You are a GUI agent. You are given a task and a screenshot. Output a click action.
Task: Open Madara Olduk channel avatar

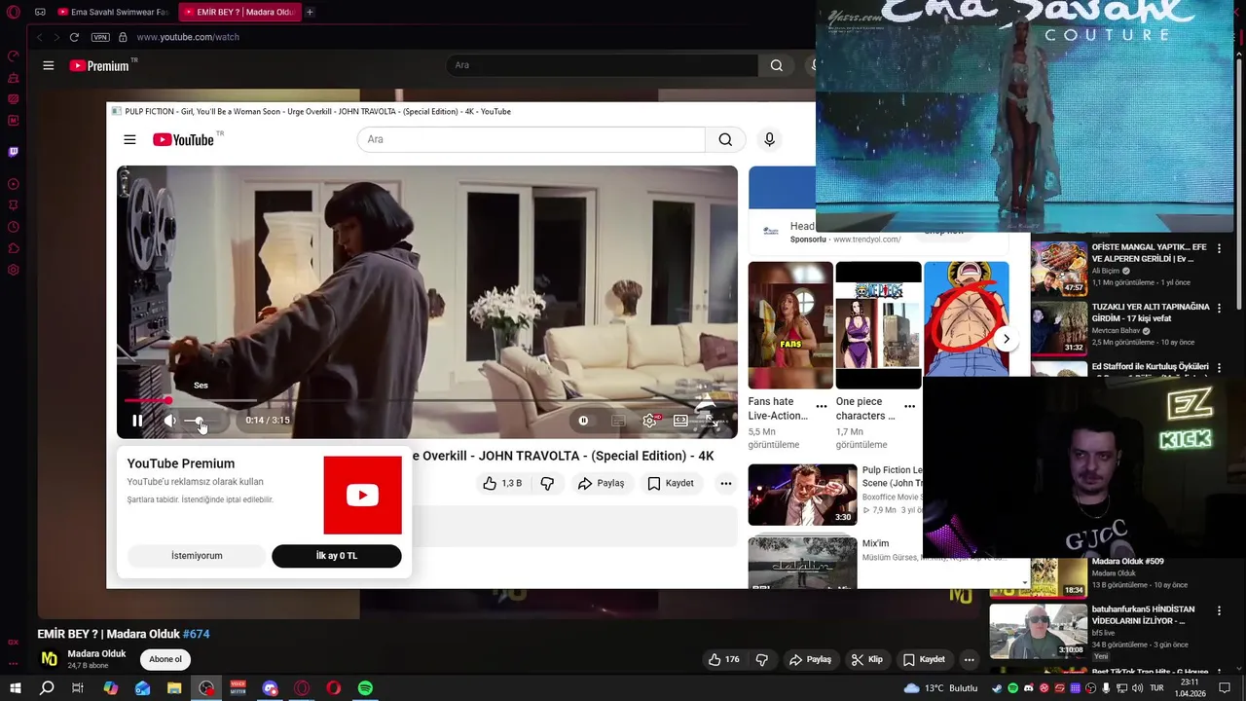pos(49,659)
